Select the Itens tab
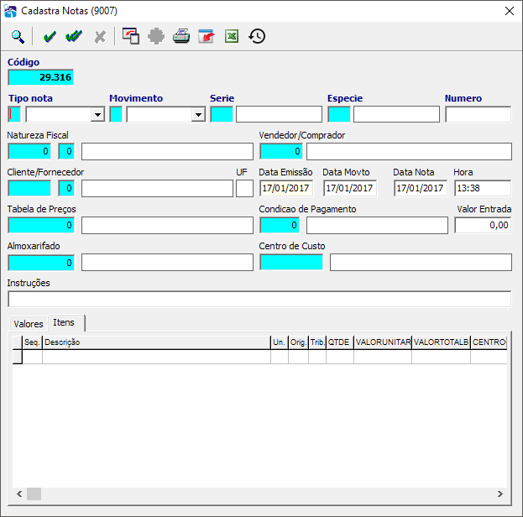Image resolution: width=523 pixels, height=517 pixels. click(x=66, y=322)
